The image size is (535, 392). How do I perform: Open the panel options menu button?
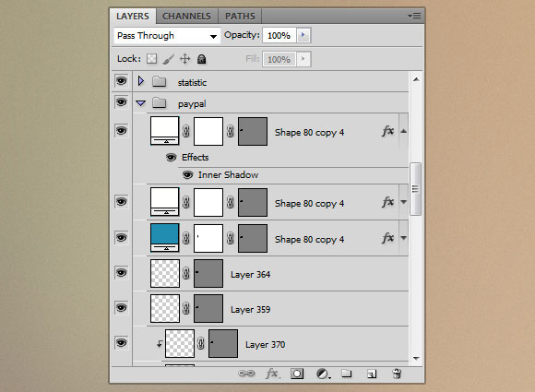[x=414, y=16]
